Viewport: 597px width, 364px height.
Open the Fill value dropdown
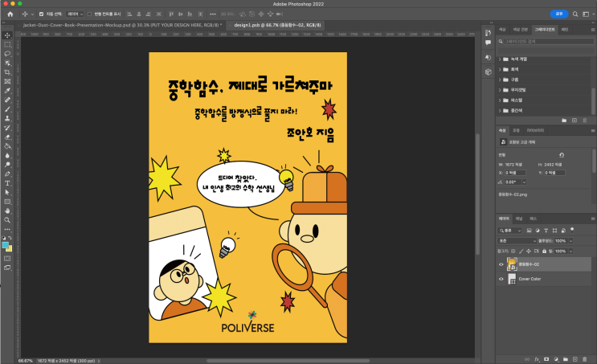[570, 252]
